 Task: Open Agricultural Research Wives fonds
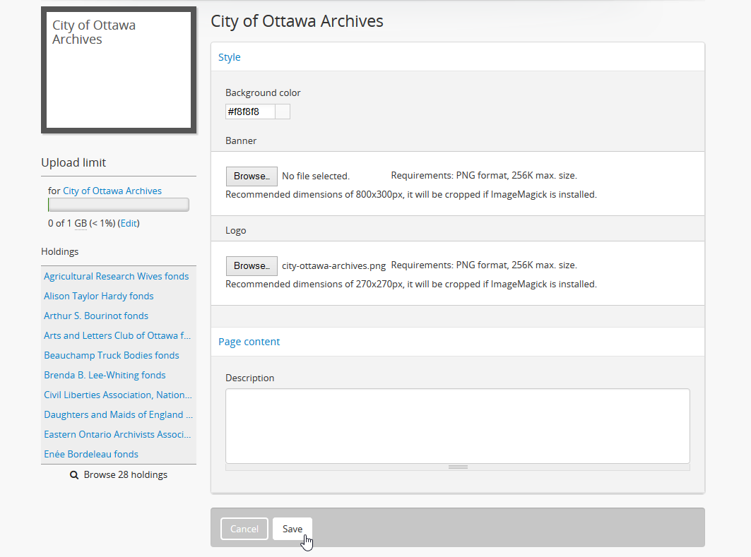click(x=117, y=276)
